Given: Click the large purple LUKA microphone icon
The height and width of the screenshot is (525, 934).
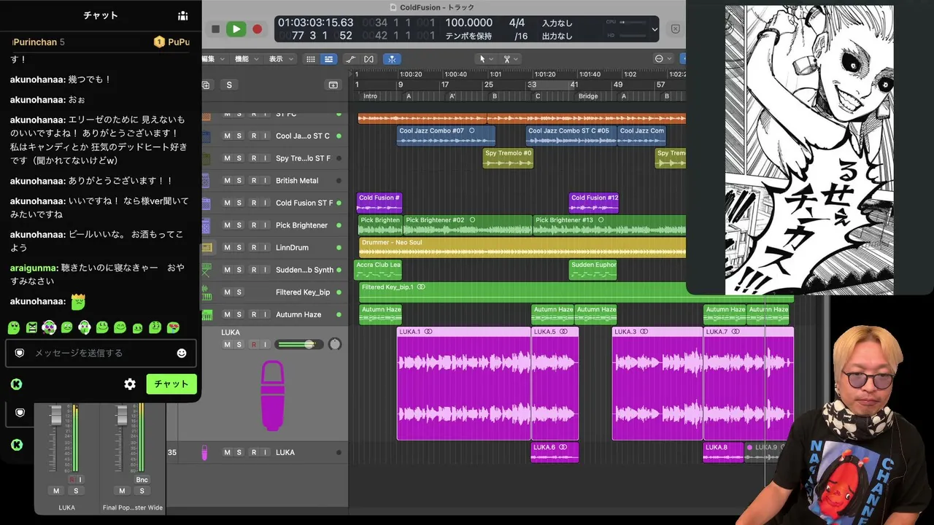Looking at the screenshot, I should [272, 394].
